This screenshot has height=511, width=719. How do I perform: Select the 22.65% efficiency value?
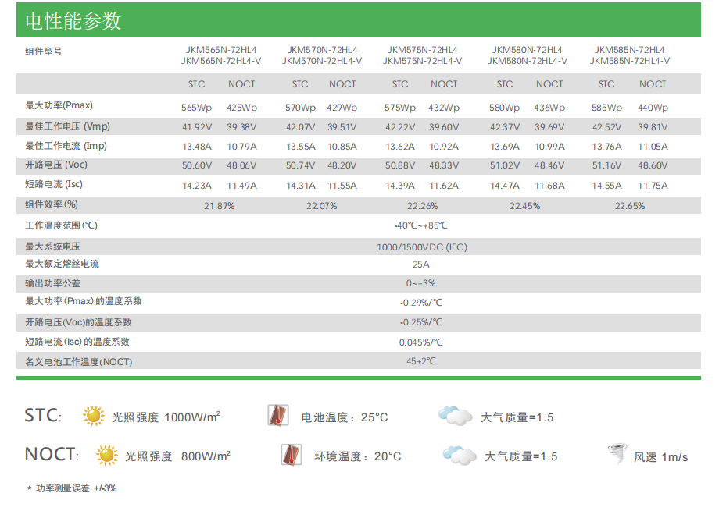coord(630,207)
